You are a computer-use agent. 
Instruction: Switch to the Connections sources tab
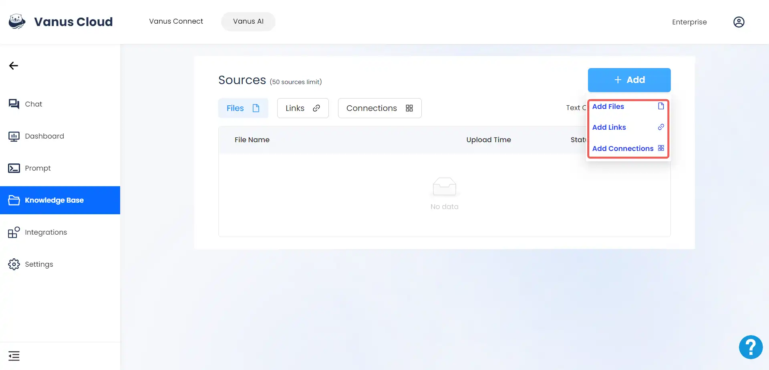point(380,108)
